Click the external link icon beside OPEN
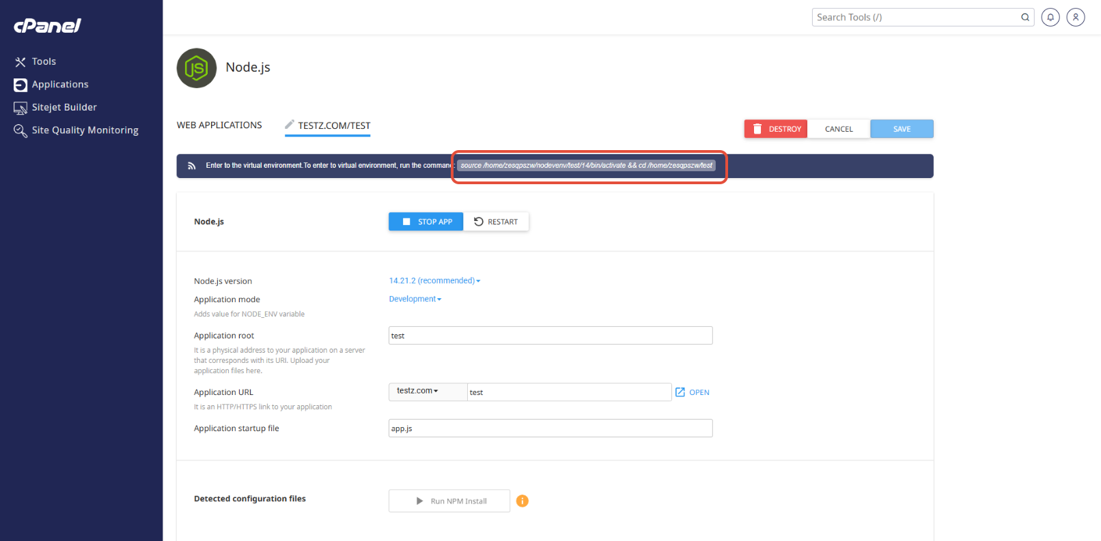This screenshot has width=1101, height=541. (680, 392)
